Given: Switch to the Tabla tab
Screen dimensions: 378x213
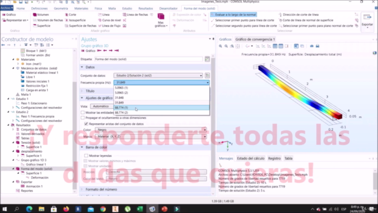Looking at the screenshot, I should [288, 159].
